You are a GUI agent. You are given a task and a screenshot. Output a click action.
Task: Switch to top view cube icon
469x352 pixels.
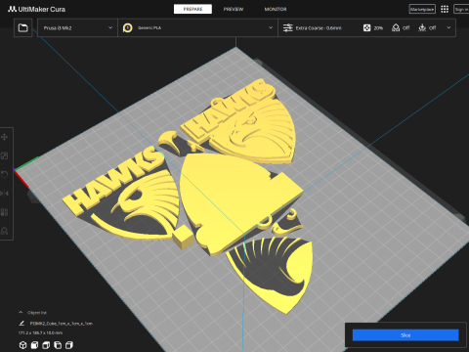point(46,345)
